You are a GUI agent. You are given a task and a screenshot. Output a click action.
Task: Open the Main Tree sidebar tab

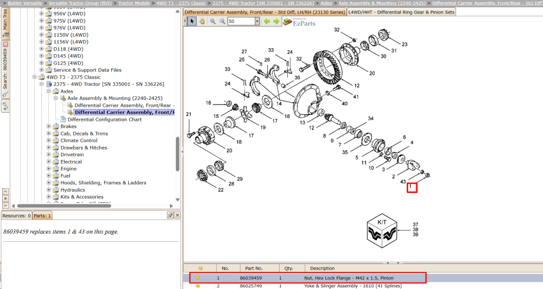(x=5, y=23)
